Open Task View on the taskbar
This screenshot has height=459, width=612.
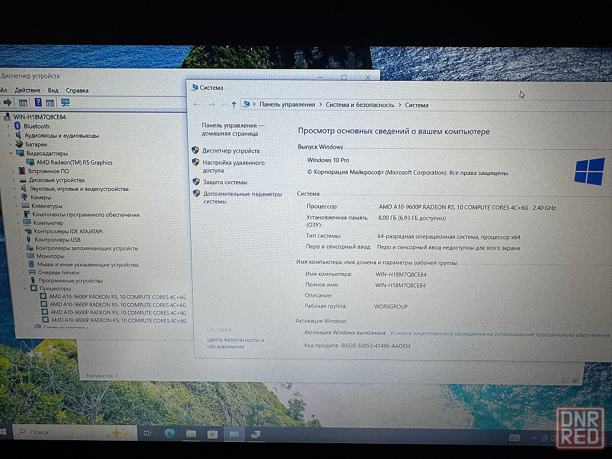tap(147, 433)
